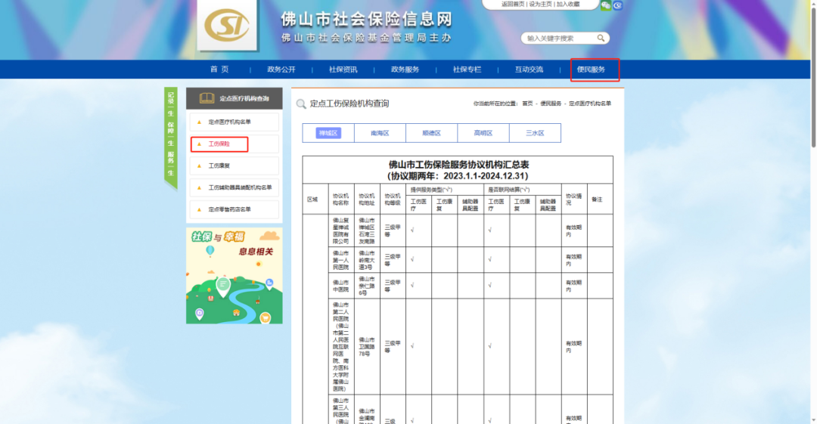This screenshot has width=817, height=424.
Task: Open 工伤保险 in the sidebar
Action: click(219, 144)
